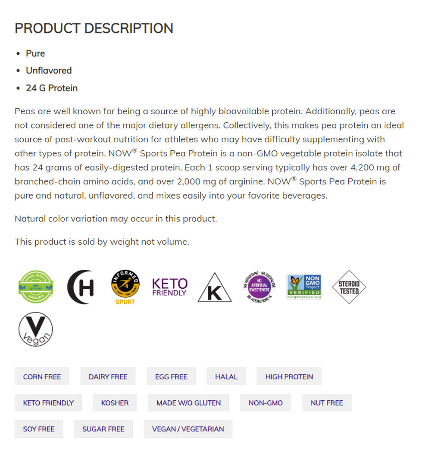Select the High Protein tag

(289, 377)
